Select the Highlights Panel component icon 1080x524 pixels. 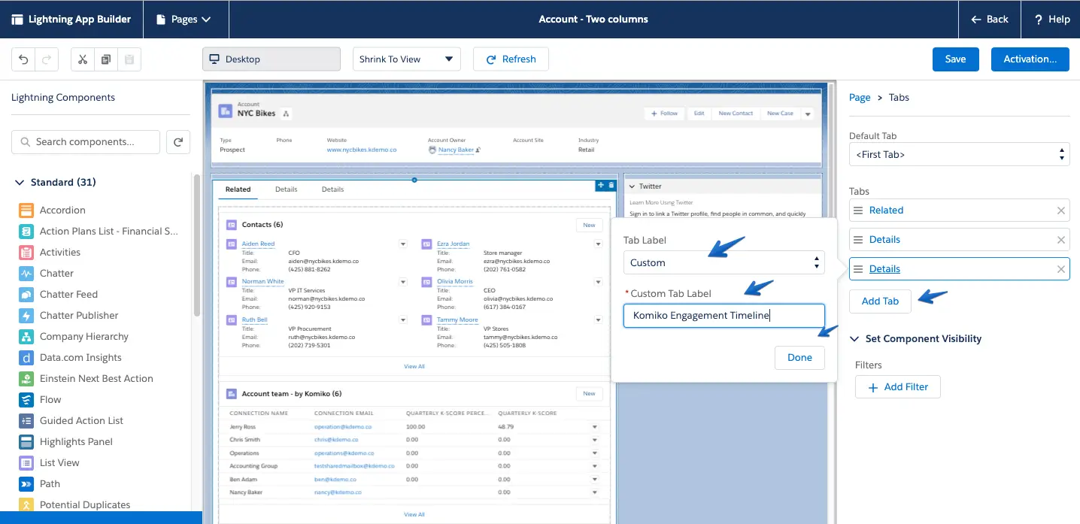click(x=26, y=442)
